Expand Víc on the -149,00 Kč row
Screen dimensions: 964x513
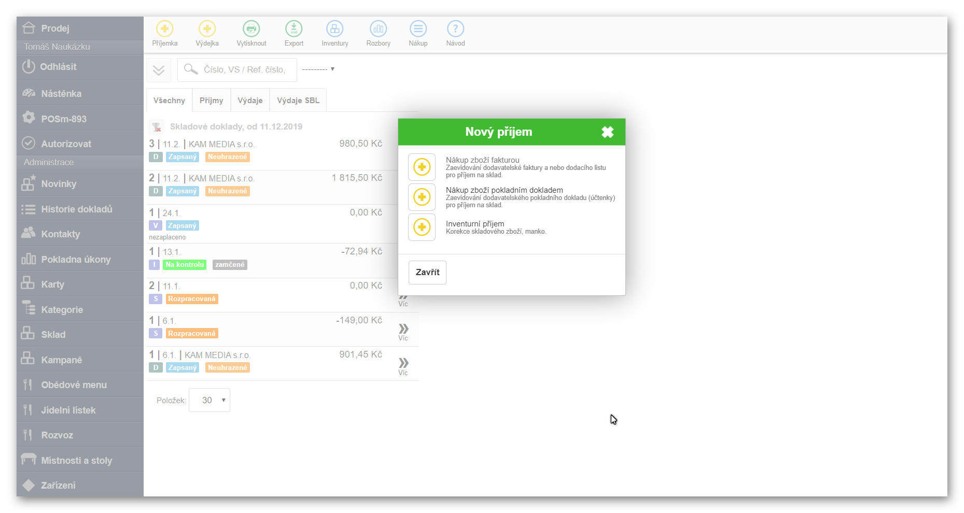(x=403, y=332)
